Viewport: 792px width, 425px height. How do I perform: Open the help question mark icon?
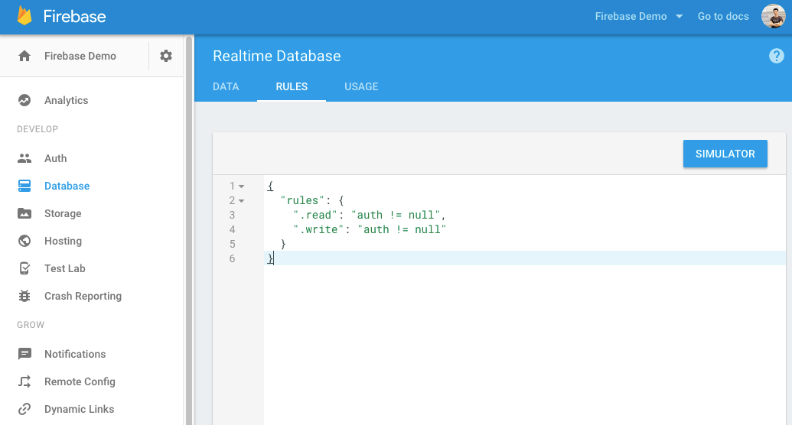[777, 56]
